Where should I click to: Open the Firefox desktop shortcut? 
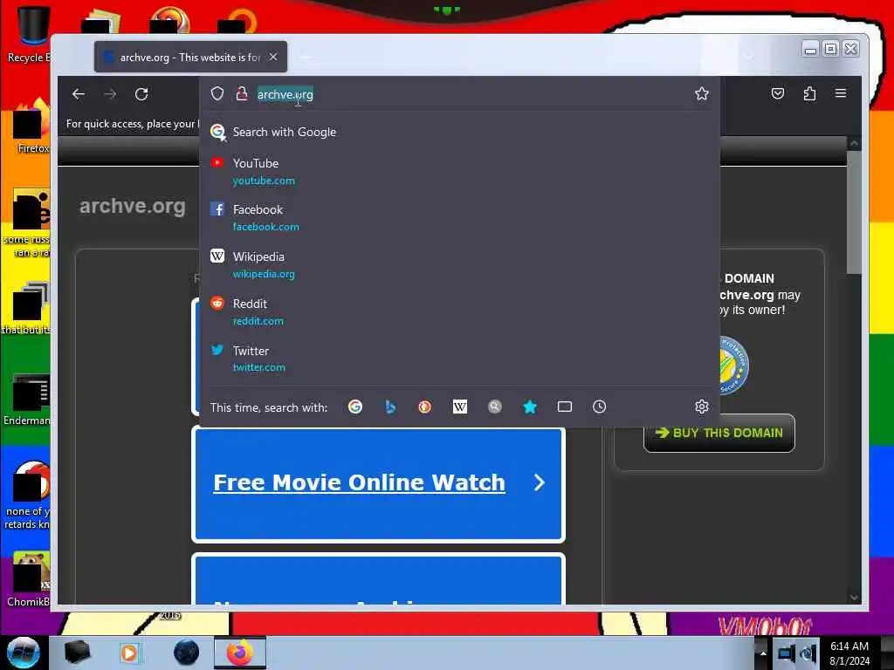pyautogui.click(x=32, y=126)
